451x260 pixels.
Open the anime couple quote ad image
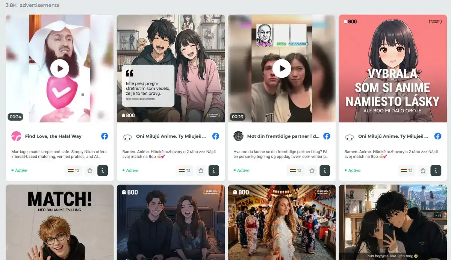[x=171, y=68]
